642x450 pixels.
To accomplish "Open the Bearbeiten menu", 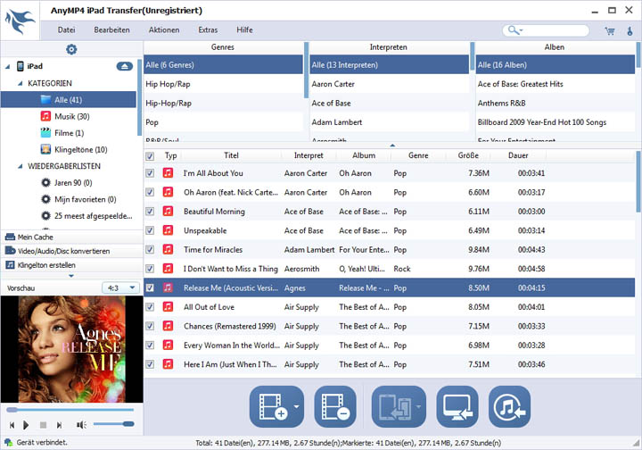I will 111,30.
